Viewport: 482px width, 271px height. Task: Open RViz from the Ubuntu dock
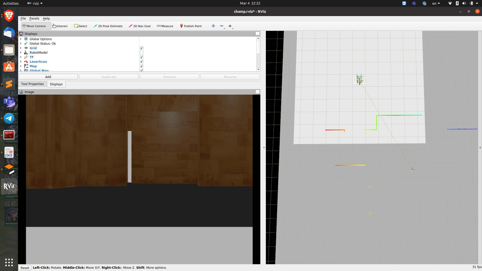9,186
